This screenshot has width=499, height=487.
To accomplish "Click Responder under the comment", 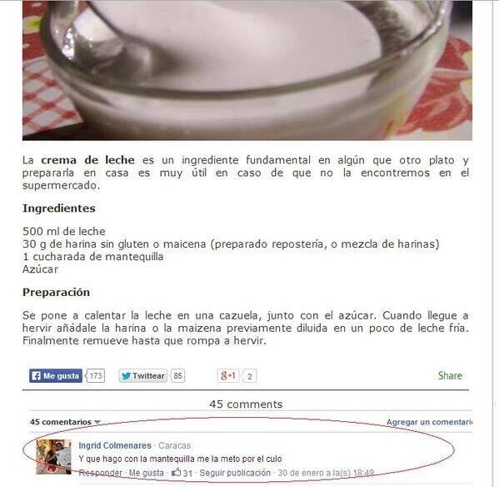I will pos(100,473).
